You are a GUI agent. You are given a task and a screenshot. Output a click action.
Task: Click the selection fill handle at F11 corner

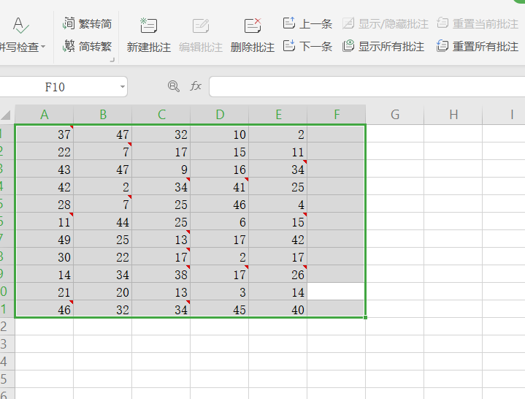tap(365, 317)
